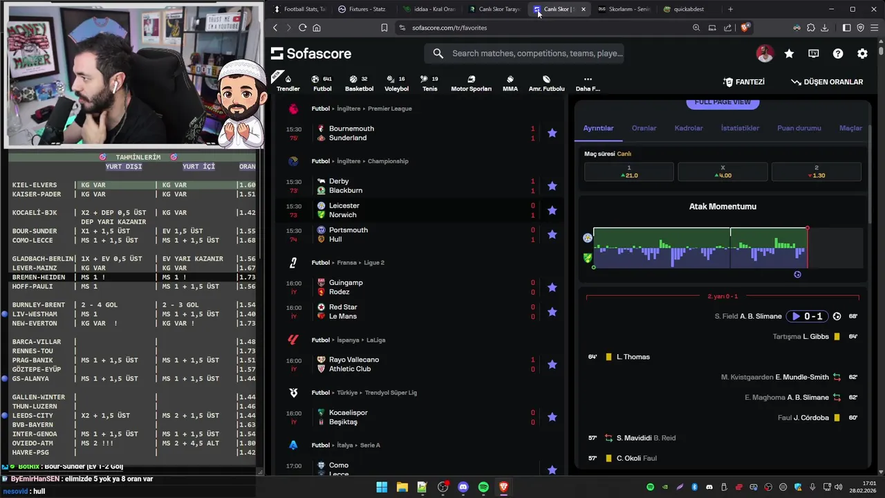This screenshot has height=498, width=885.
Task: Open the user profile avatar
Action: pos(765,53)
